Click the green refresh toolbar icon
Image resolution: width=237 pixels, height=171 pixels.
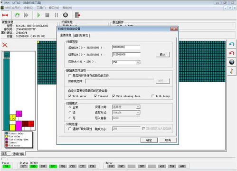[x=17, y=15]
